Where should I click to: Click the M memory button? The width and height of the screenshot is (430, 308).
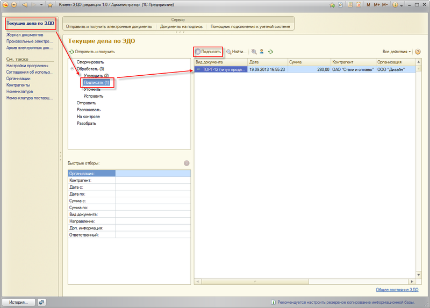coord(368,5)
